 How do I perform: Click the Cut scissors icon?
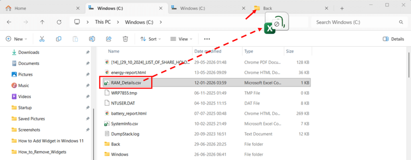coord(42,39)
